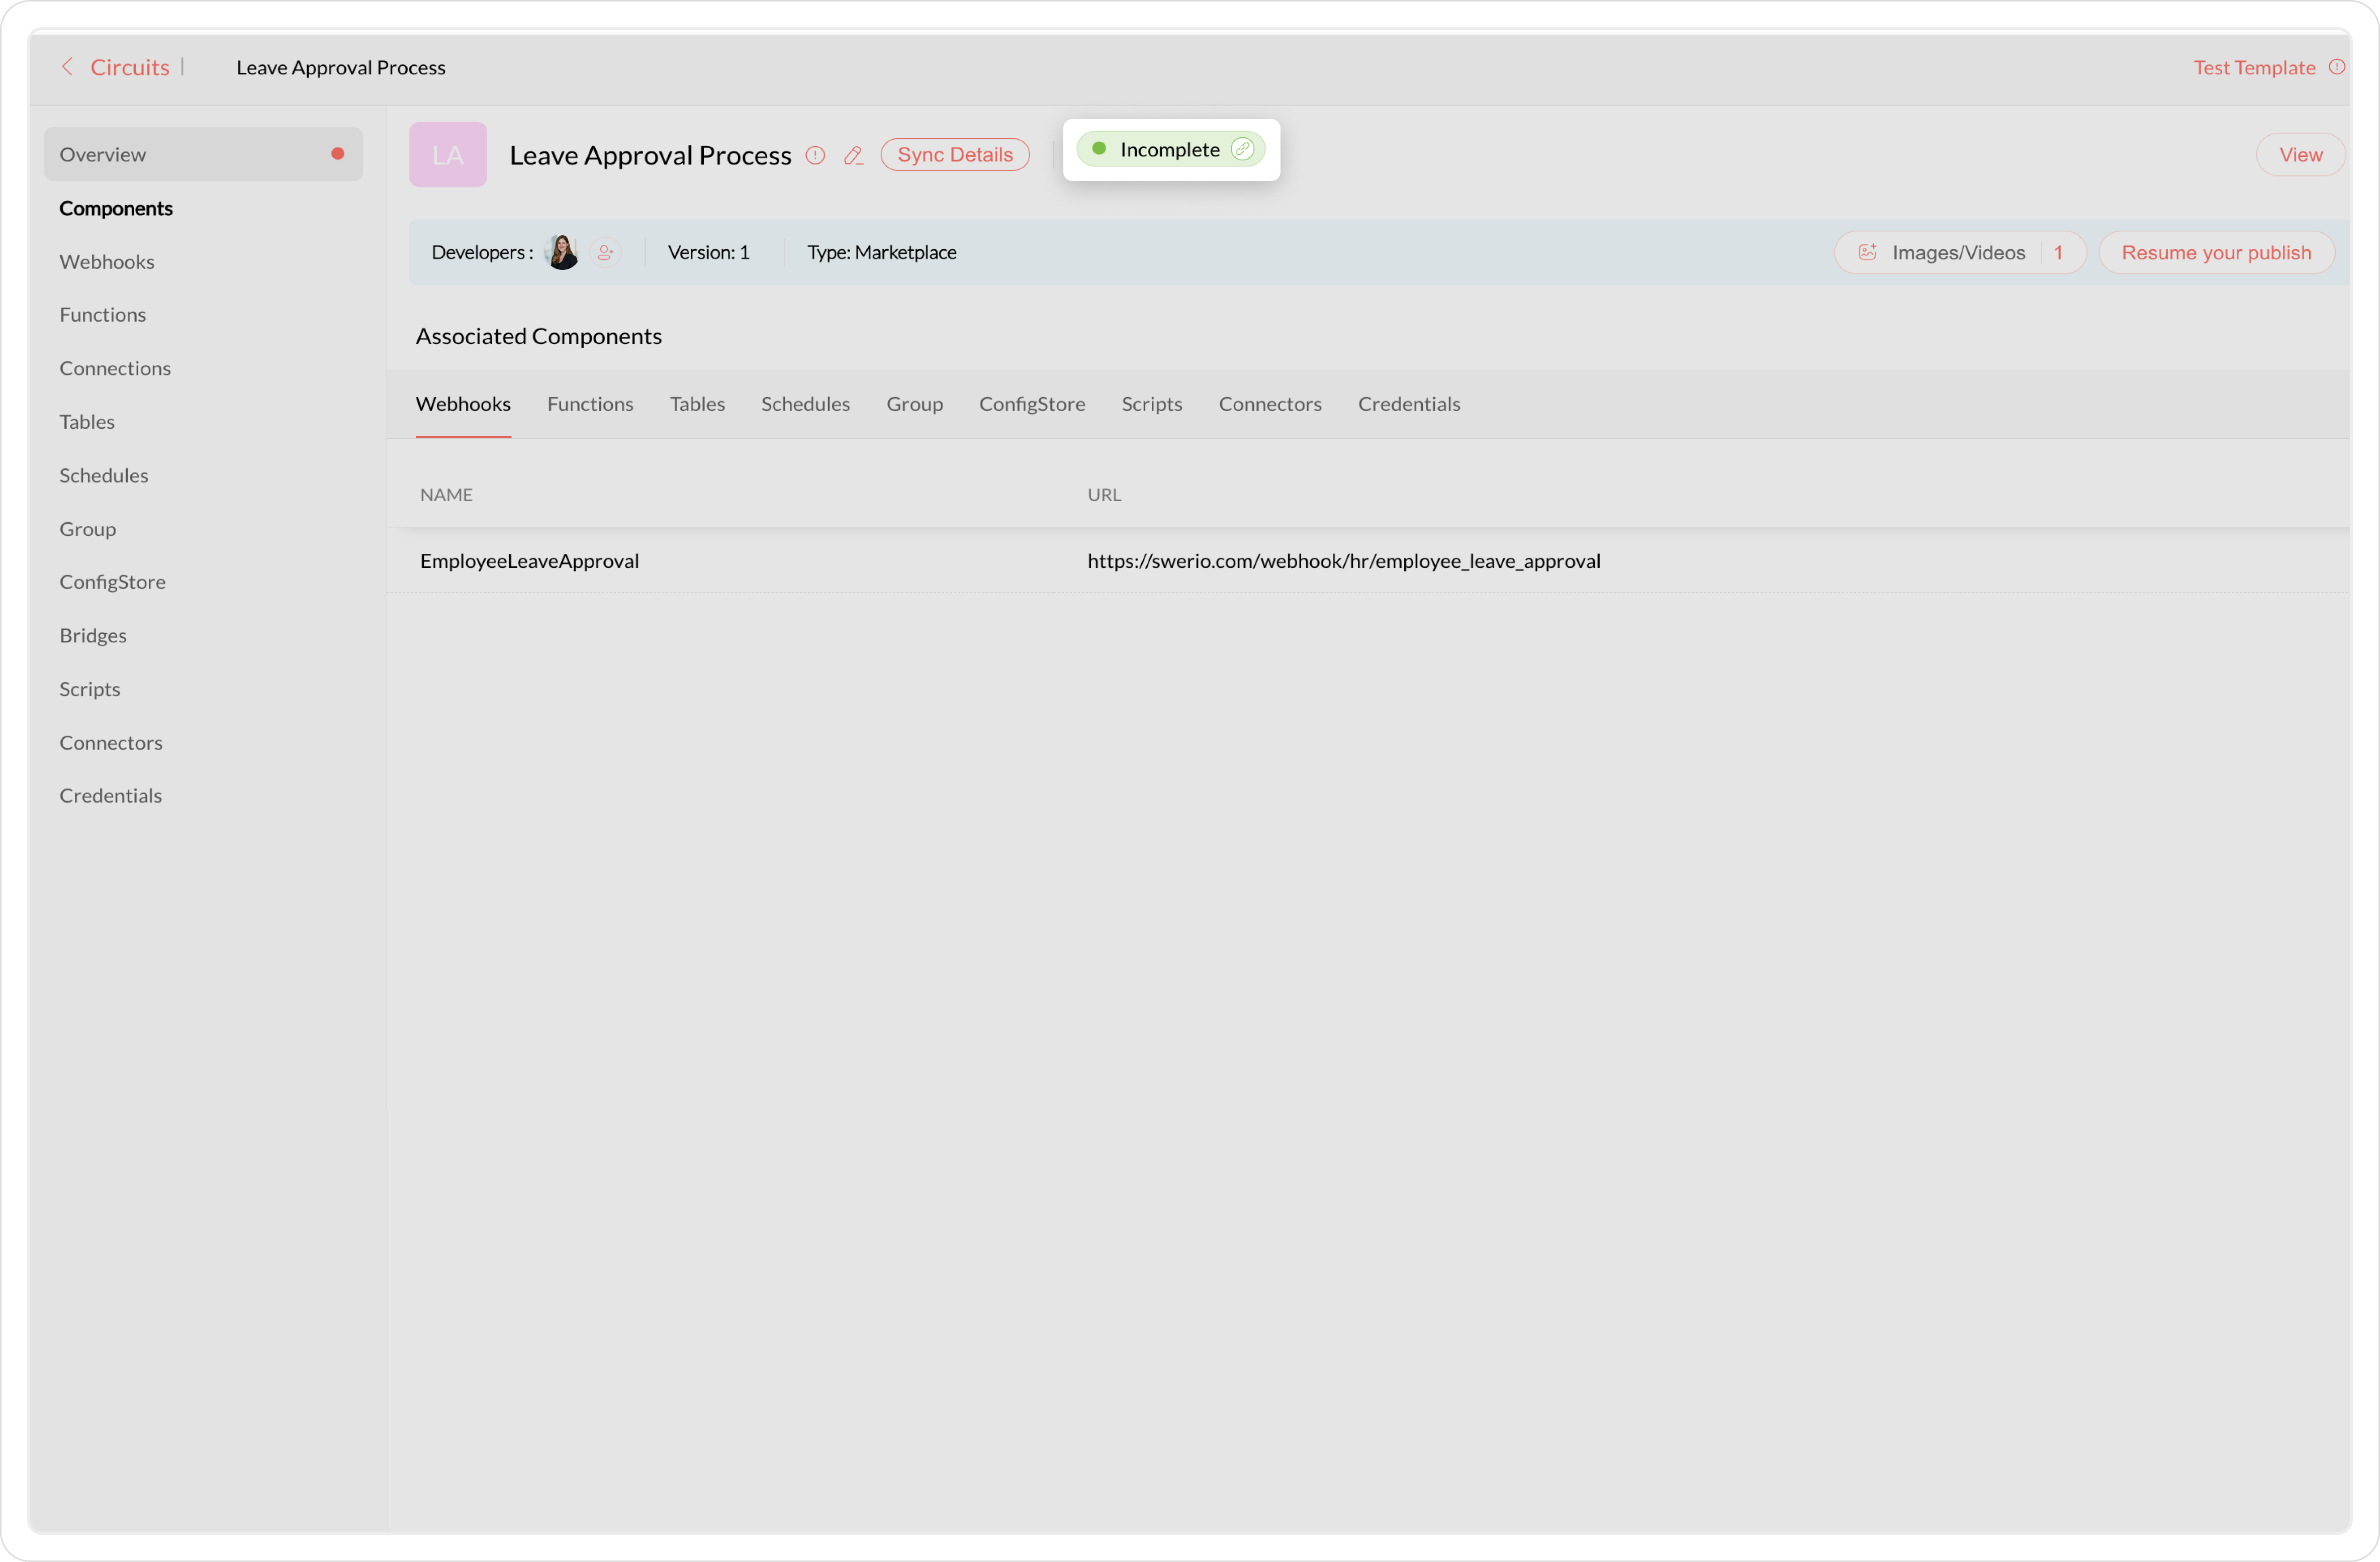Click the add developer icon
2380x1562 pixels.
click(x=605, y=253)
